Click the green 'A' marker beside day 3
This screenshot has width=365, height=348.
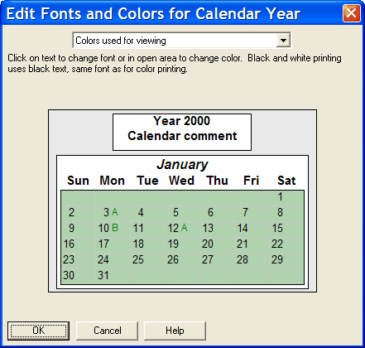point(115,212)
